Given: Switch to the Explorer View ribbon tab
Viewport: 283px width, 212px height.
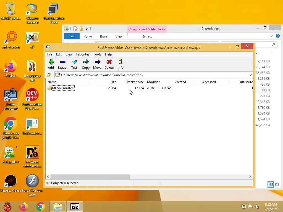Looking at the screenshot, I should pyautogui.click(x=119, y=36).
